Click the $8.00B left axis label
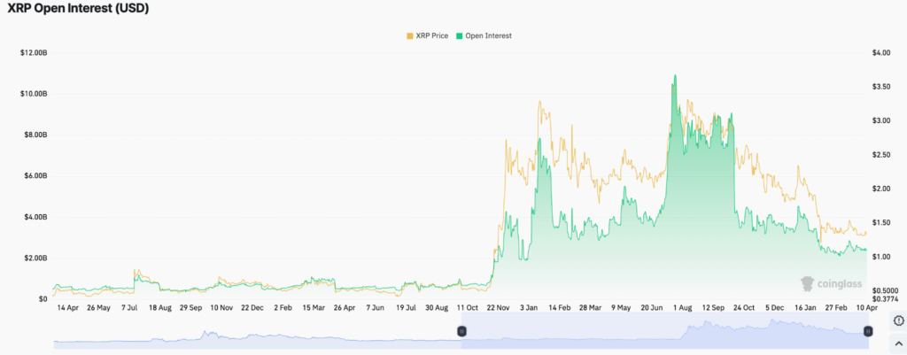Screen dimensions: 907x355 click(35, 135)
